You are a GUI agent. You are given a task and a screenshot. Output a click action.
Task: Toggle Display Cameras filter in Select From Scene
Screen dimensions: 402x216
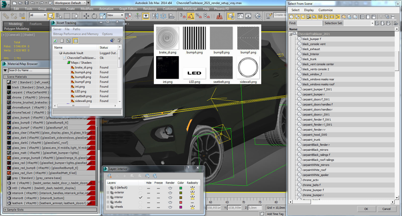click(309, 17)
